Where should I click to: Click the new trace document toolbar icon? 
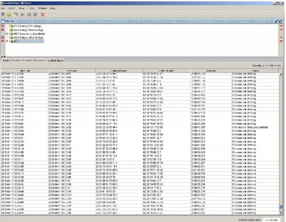pos(3,14)
